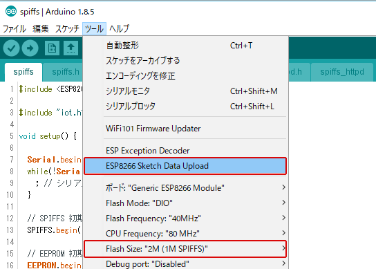376x269 pixels.
Task: Open シリアルモニタ from the menu
Action: [186, 91]
